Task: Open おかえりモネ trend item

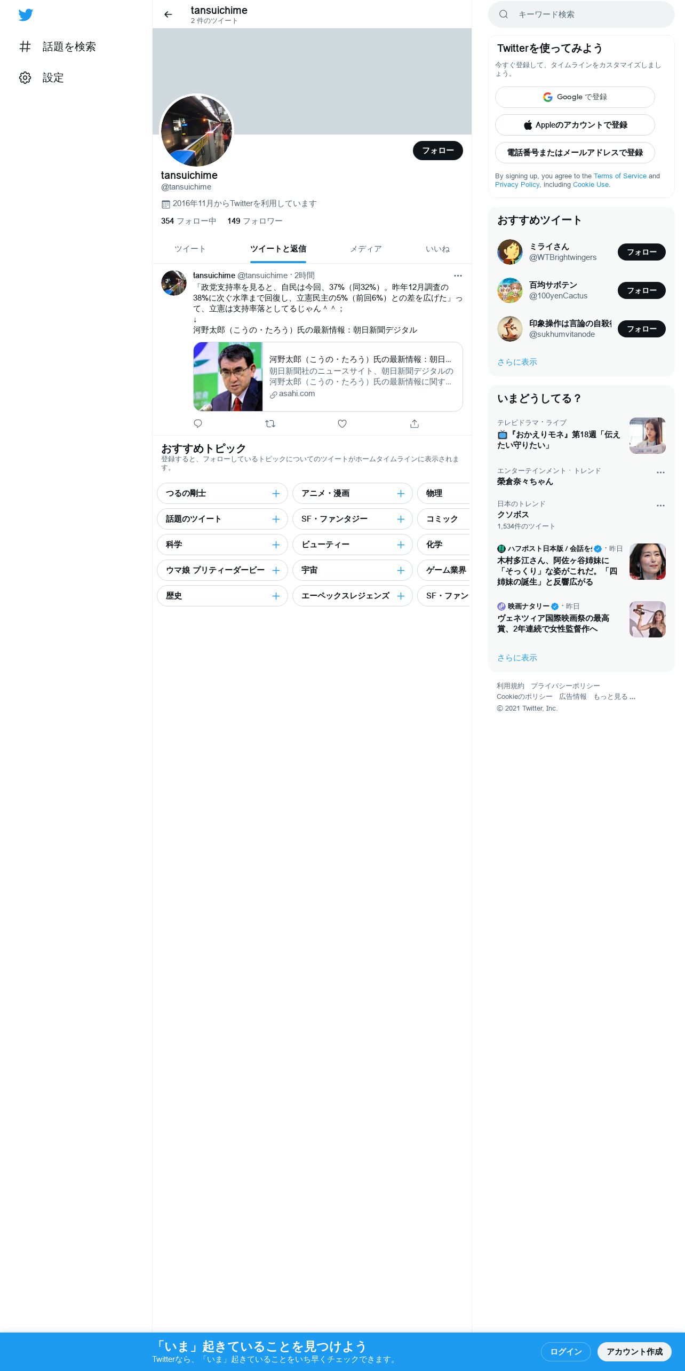Action: (582, 436)
